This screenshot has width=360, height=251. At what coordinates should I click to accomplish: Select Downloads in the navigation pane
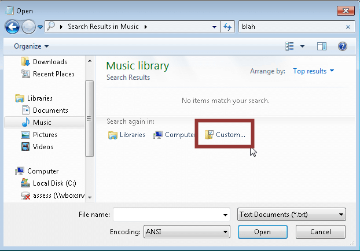click(49, 62)
